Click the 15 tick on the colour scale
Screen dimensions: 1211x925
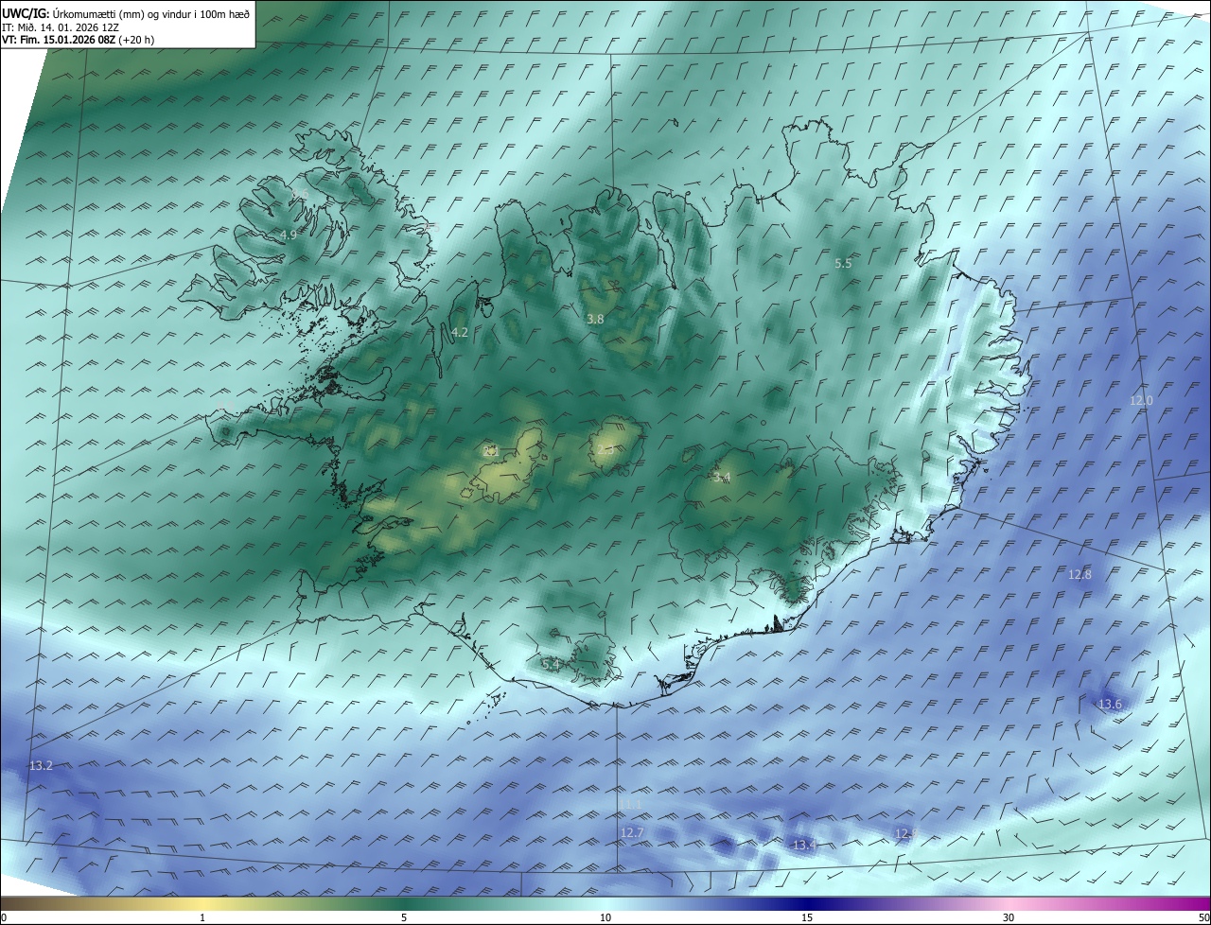click(x=807, y=917)
